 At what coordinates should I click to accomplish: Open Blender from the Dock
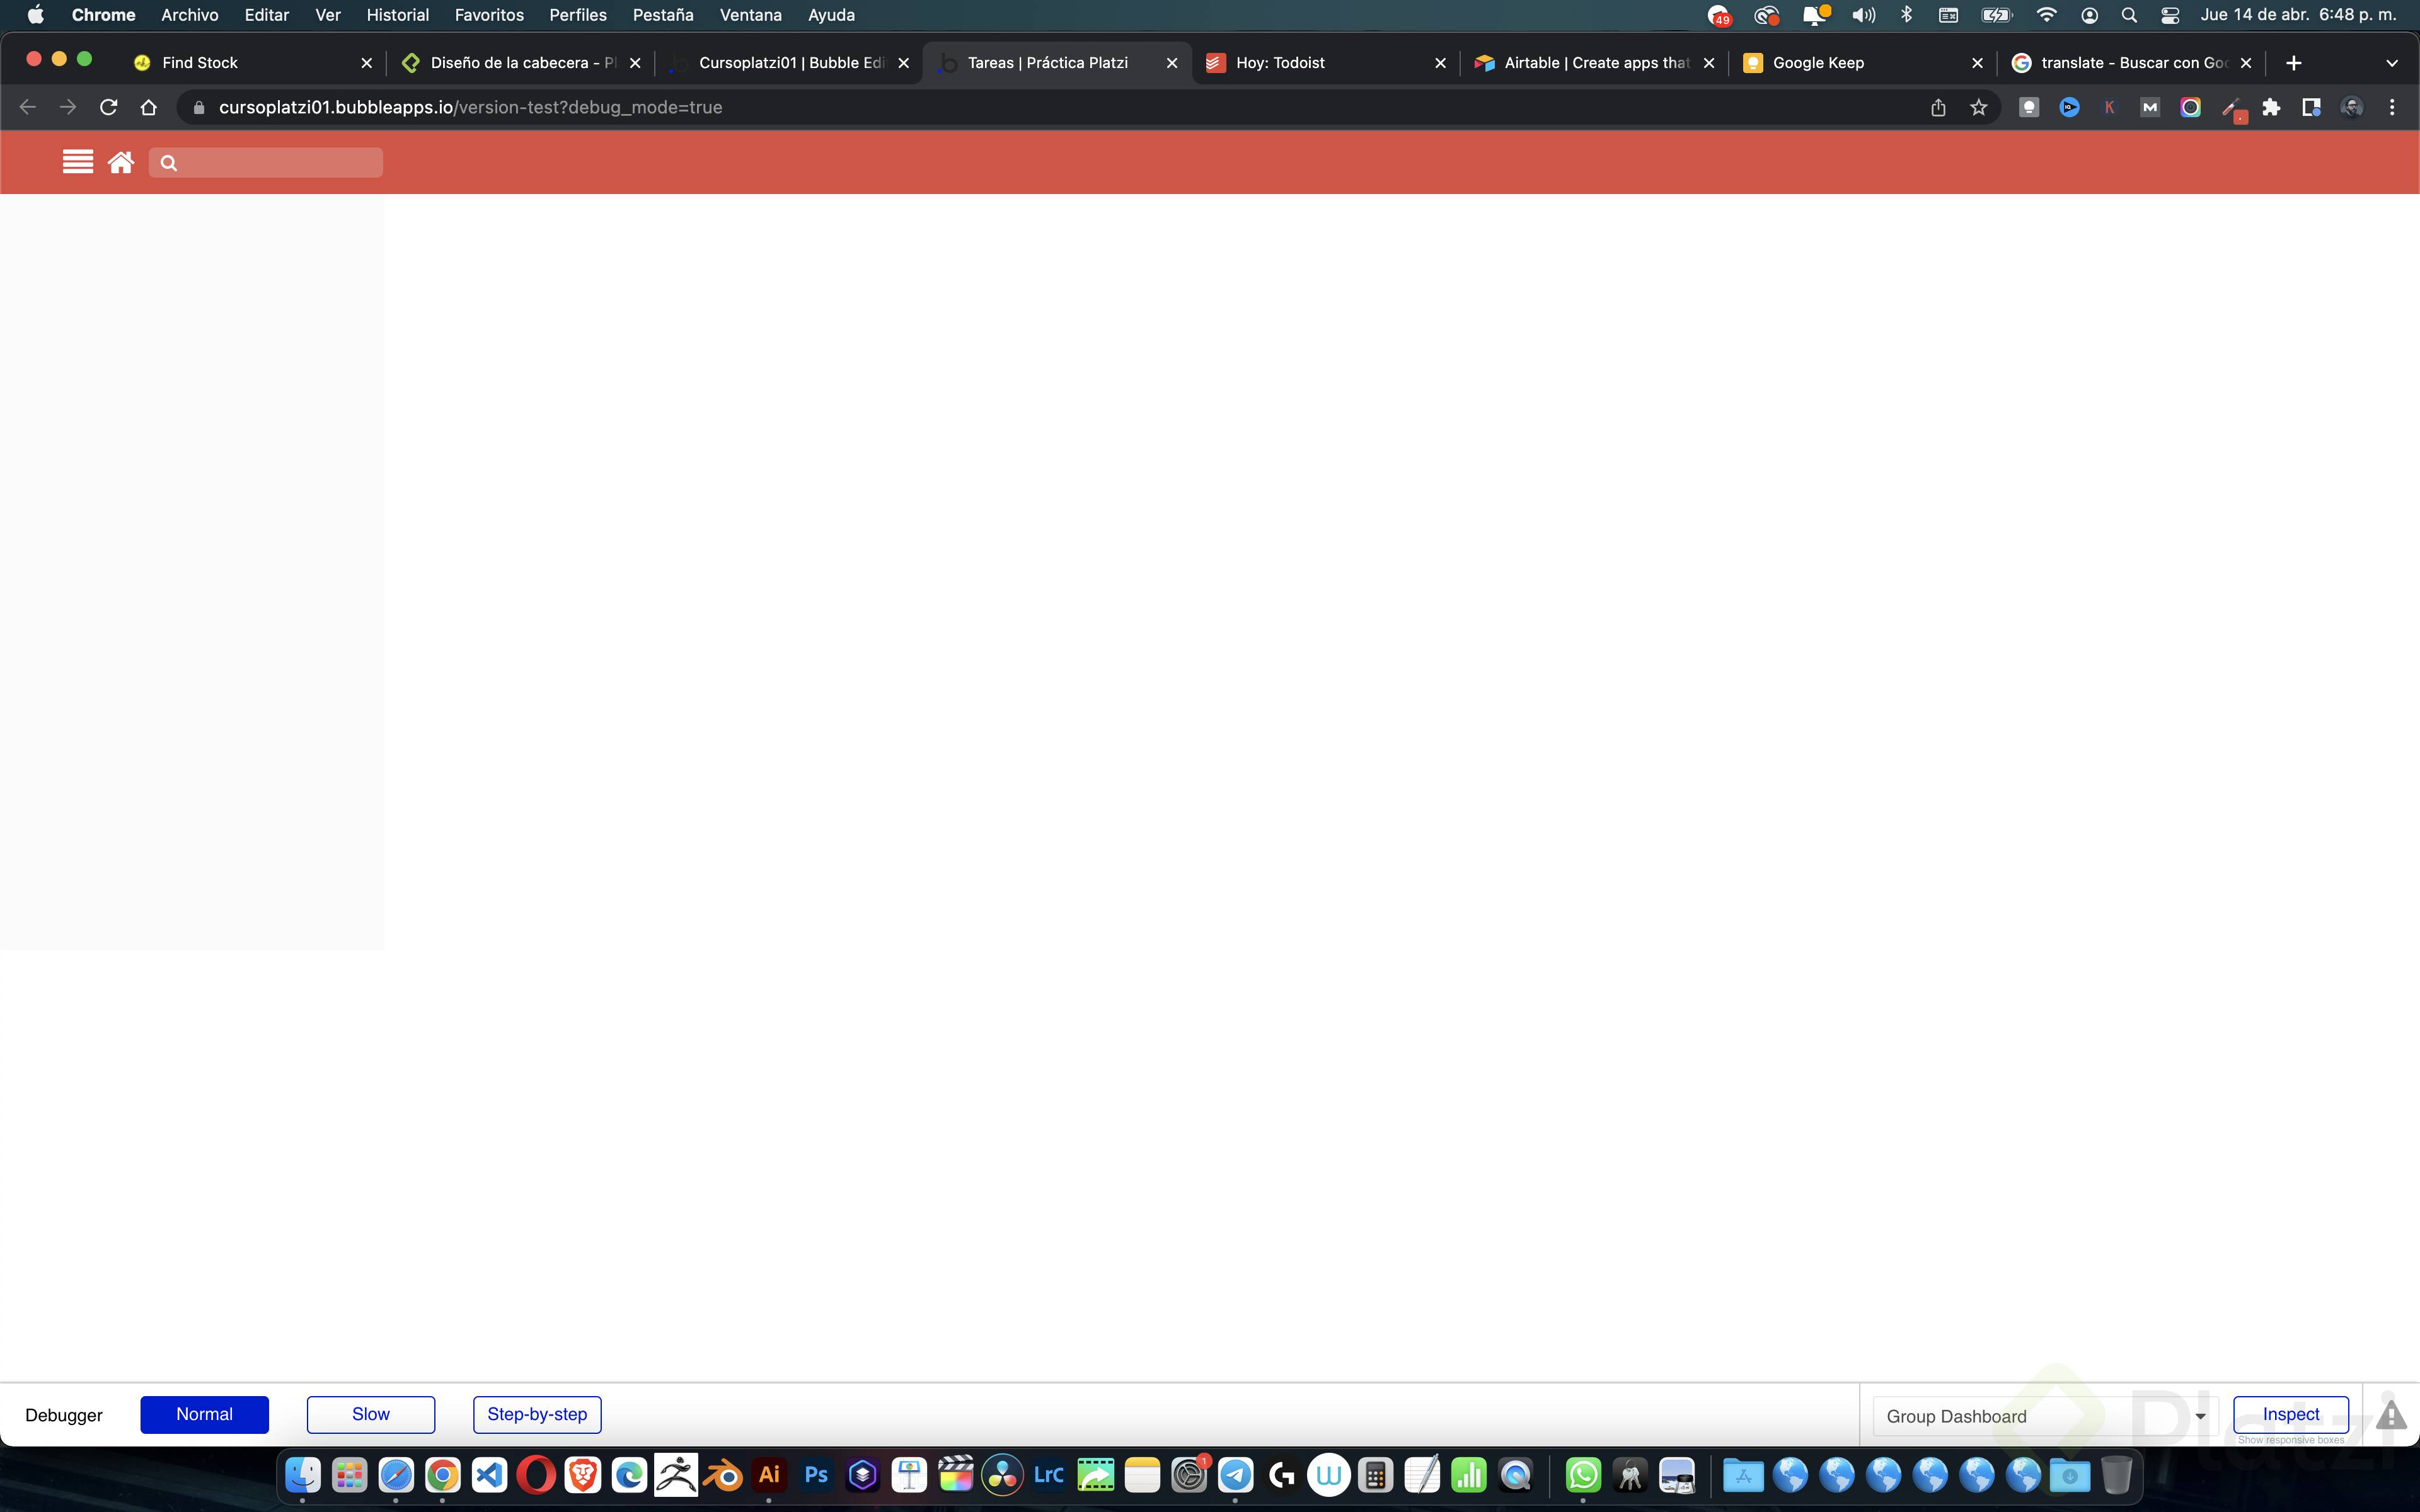pos(722,1474)
